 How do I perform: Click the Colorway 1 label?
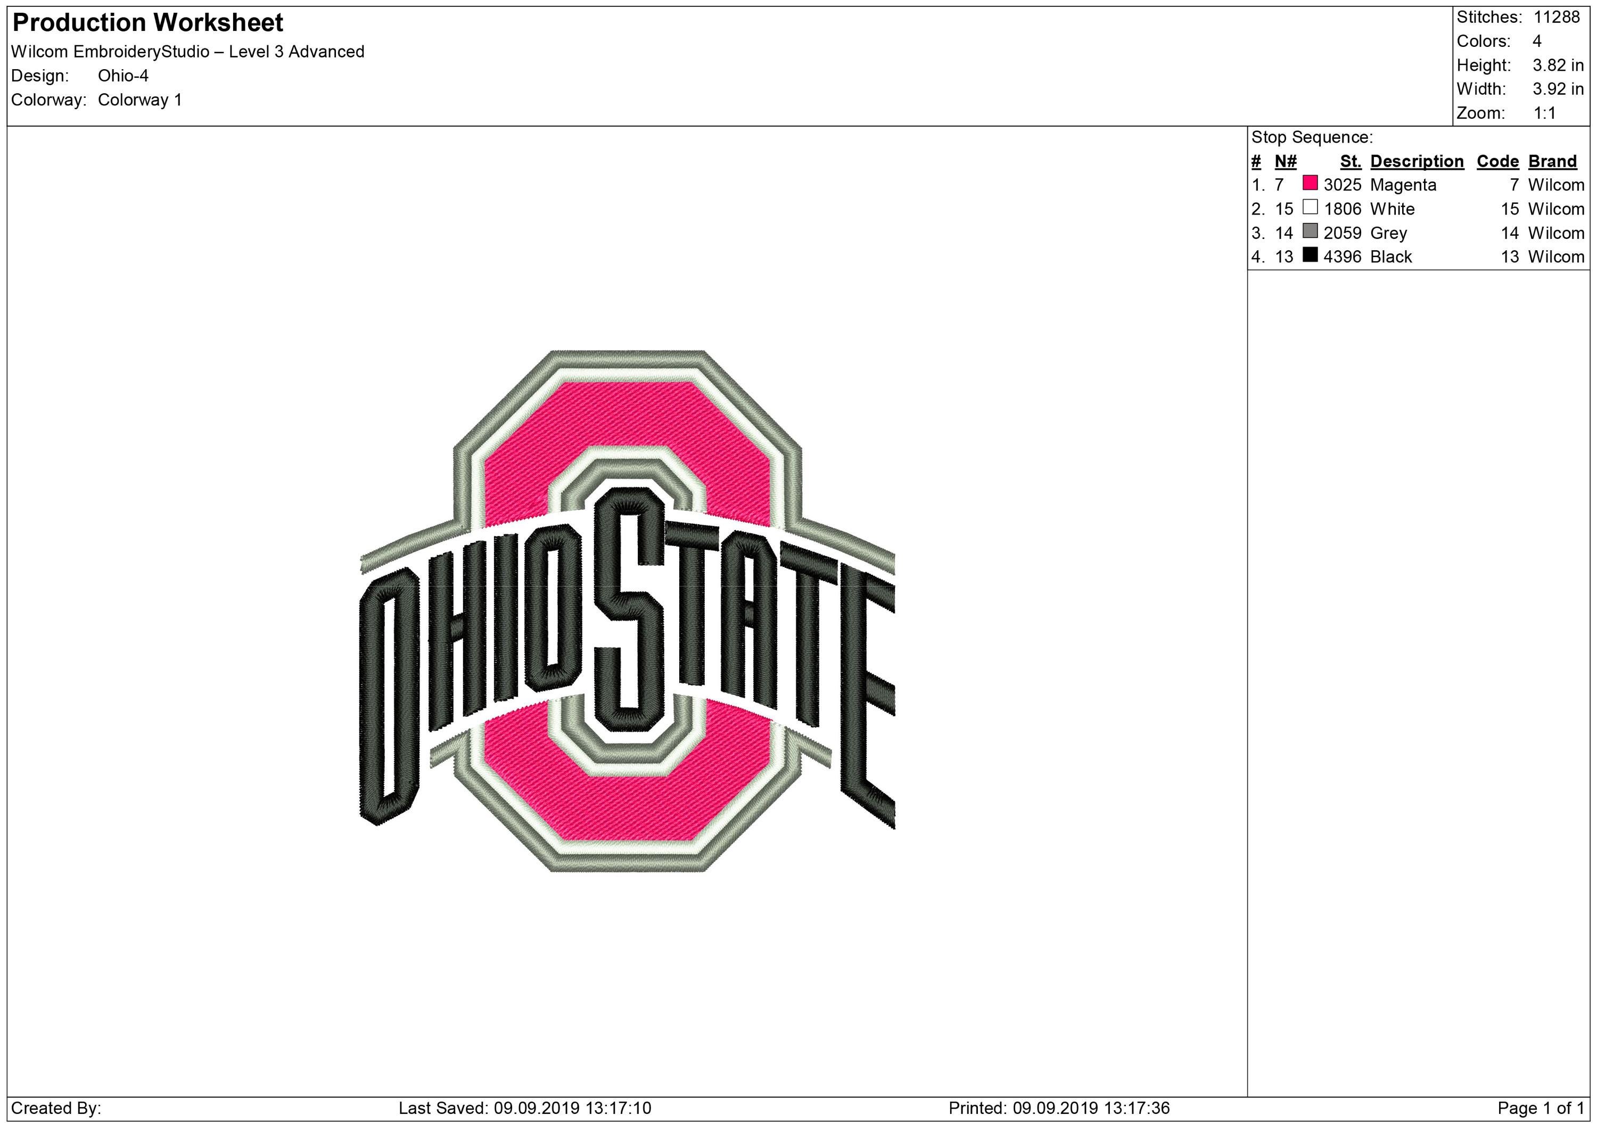[141, 100]
